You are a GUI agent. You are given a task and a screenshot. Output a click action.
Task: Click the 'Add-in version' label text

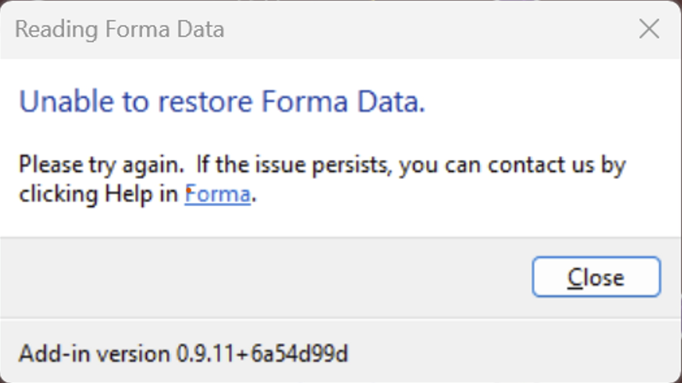tap(94, 354)
